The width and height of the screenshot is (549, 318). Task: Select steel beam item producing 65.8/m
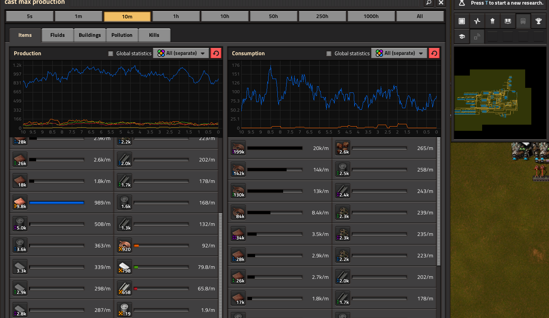coord(124,288)
